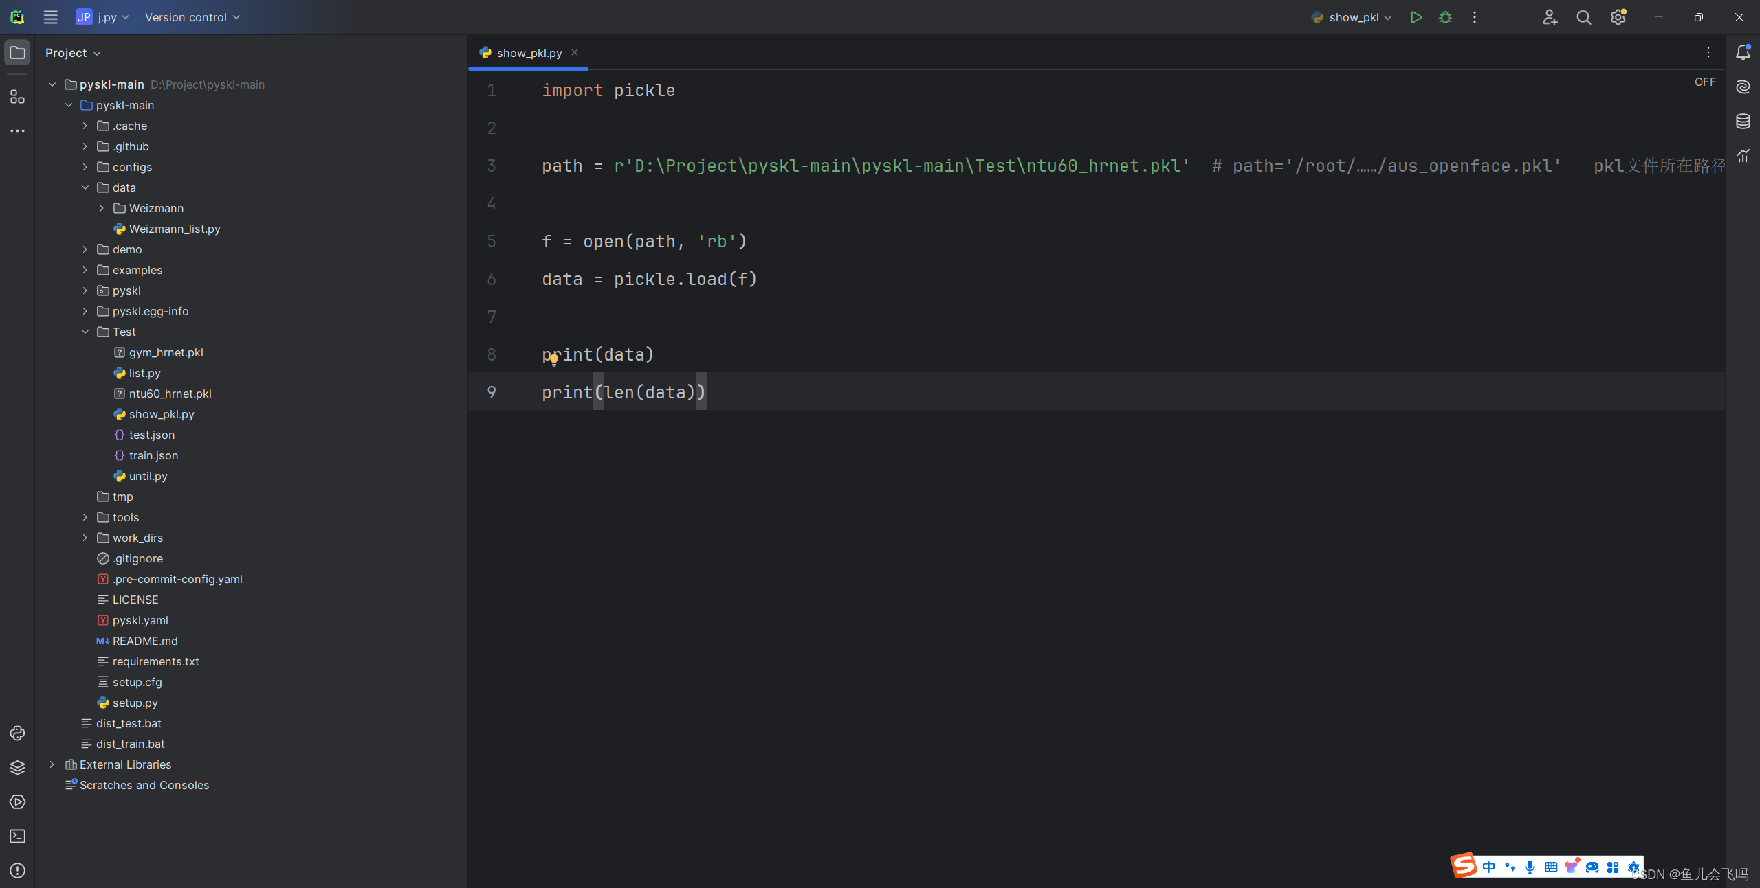
Task: Click the intention lightbulb on line 8
Action: click(x=554, y=359)
